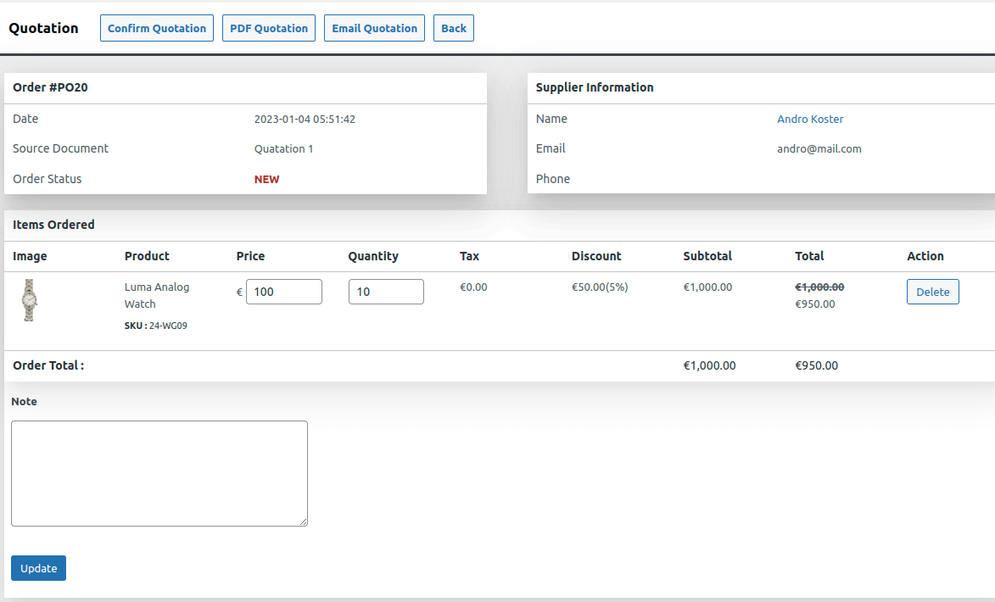
Task: Select the source document text Quatation 1
Action: [283, 149]
